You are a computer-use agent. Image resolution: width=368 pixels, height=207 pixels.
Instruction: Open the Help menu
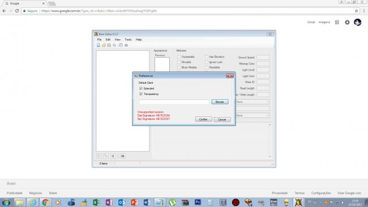(x=139, y=40)
